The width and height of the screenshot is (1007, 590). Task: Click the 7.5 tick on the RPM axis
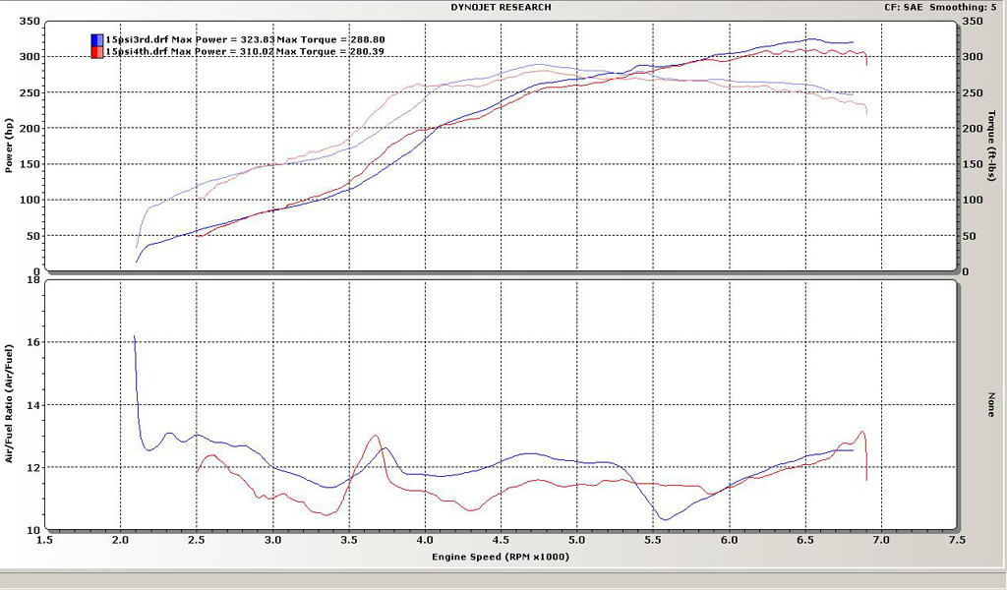click(957, 540)
